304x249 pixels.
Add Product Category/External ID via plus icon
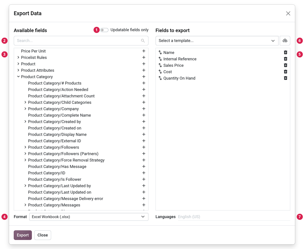pos(144,141)
